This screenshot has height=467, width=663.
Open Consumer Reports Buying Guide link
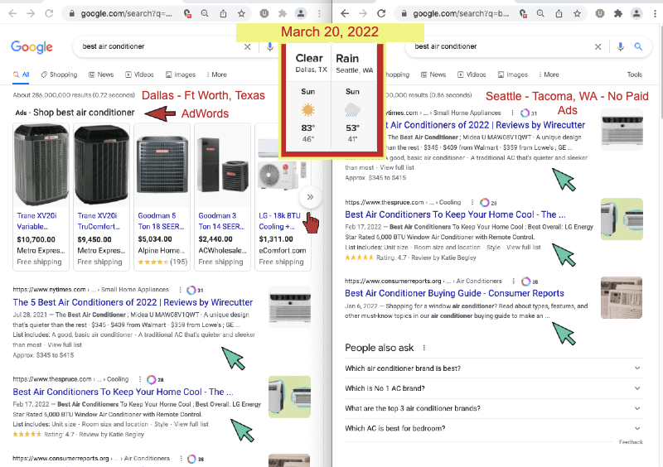point(454,293)
